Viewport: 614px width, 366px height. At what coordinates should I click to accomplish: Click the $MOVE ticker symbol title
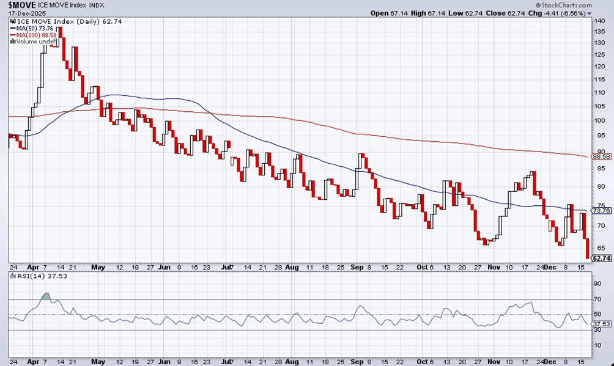22,5
